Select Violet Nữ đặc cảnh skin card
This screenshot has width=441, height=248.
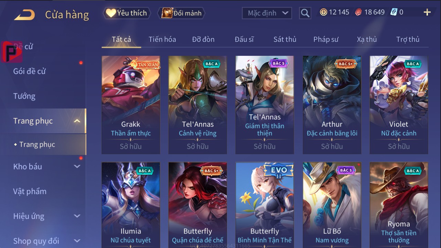click(x=399, y=105)
